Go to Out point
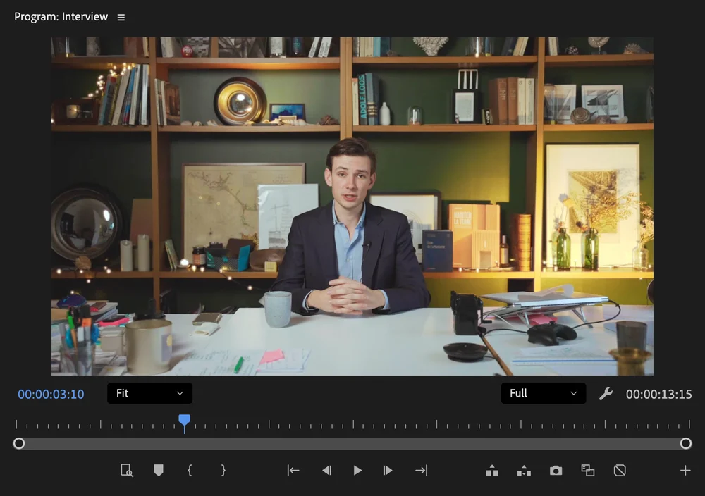Viewport: 705px width, 496px height. point(422,471)
